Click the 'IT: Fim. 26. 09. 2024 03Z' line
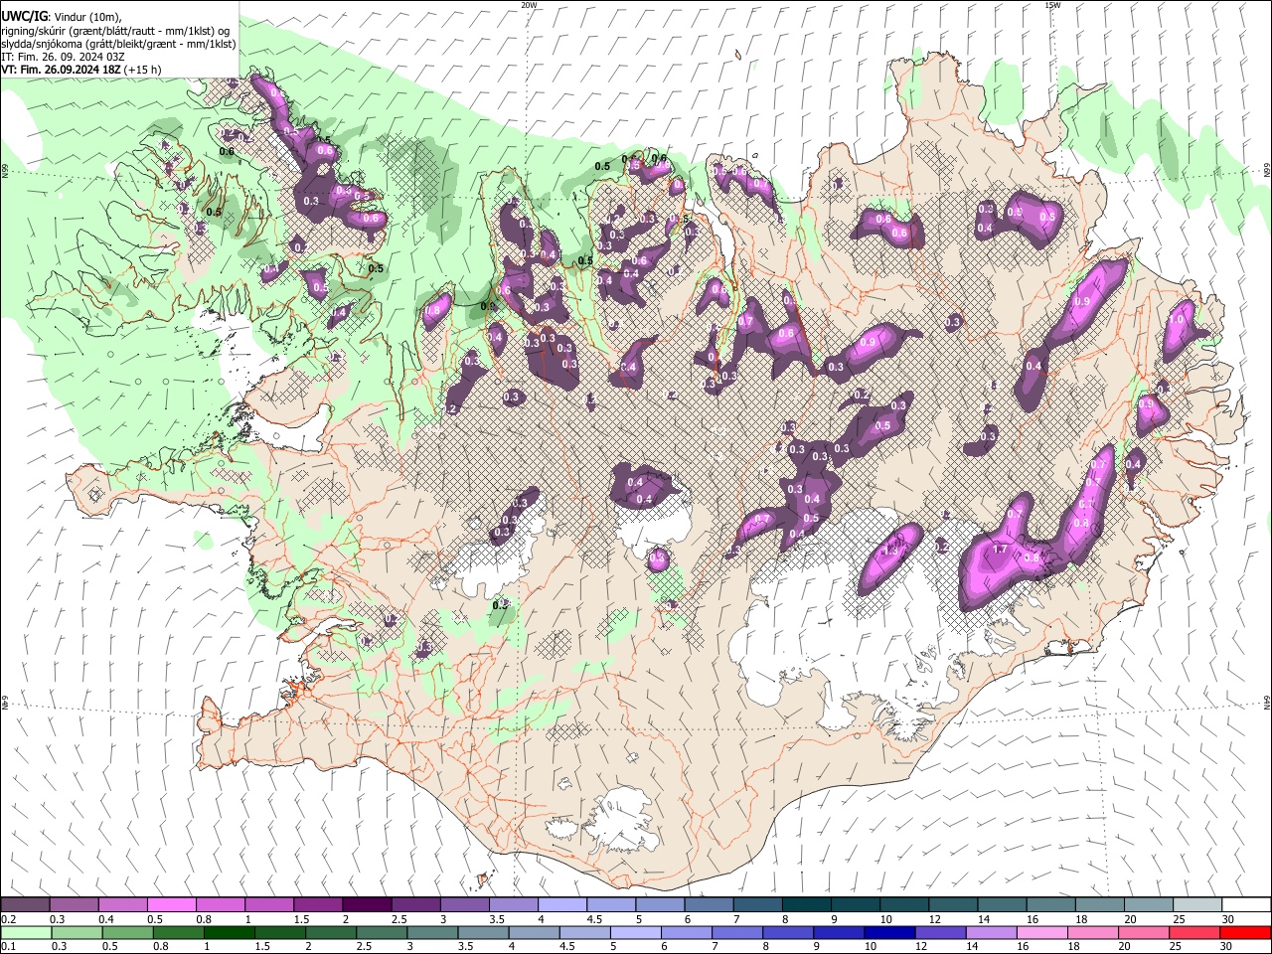Viewport: 1272px width, 954px height. click(64, 57)
